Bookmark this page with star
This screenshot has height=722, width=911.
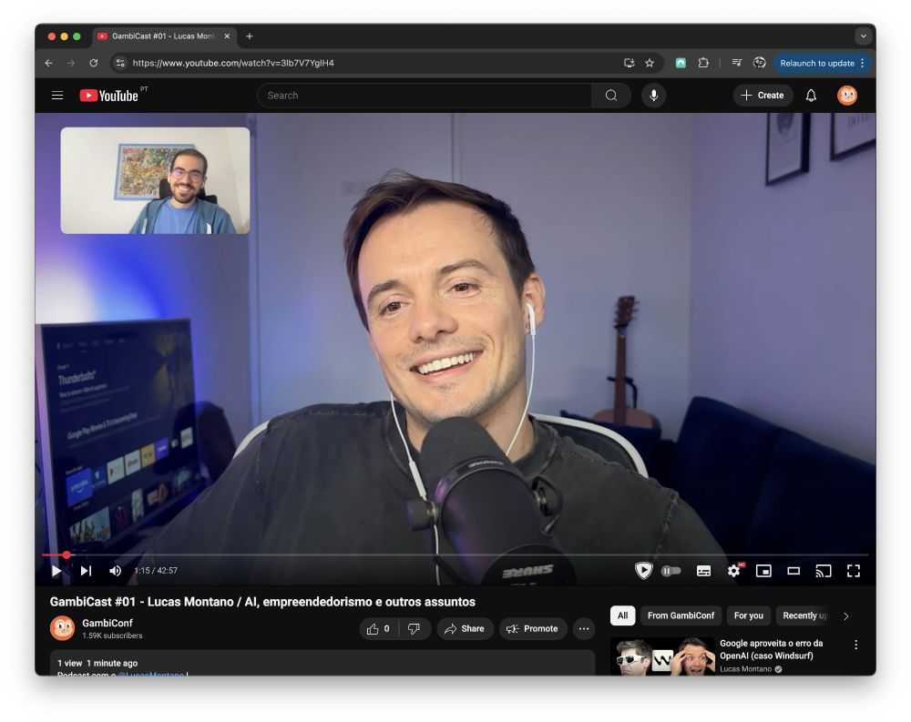point(650,63)
